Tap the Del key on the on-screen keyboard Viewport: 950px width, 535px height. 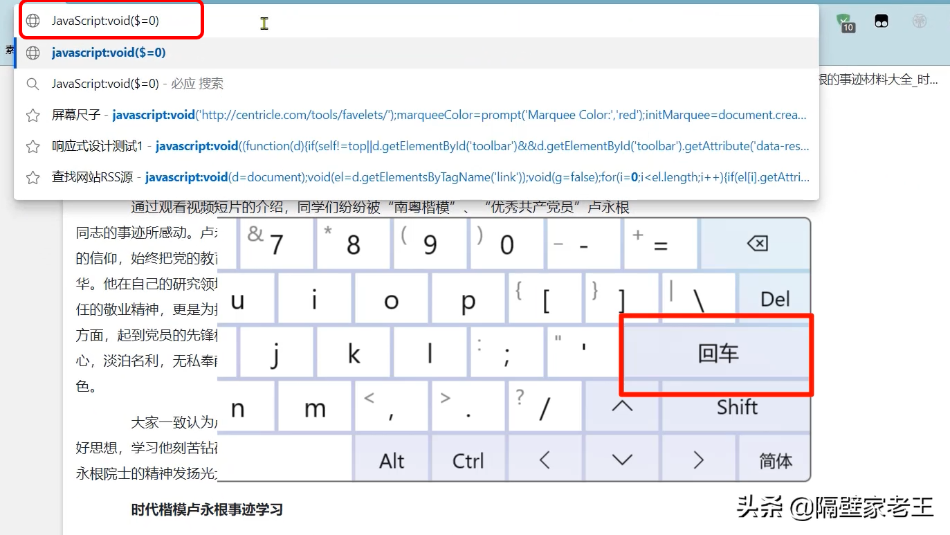click(774, 299)
